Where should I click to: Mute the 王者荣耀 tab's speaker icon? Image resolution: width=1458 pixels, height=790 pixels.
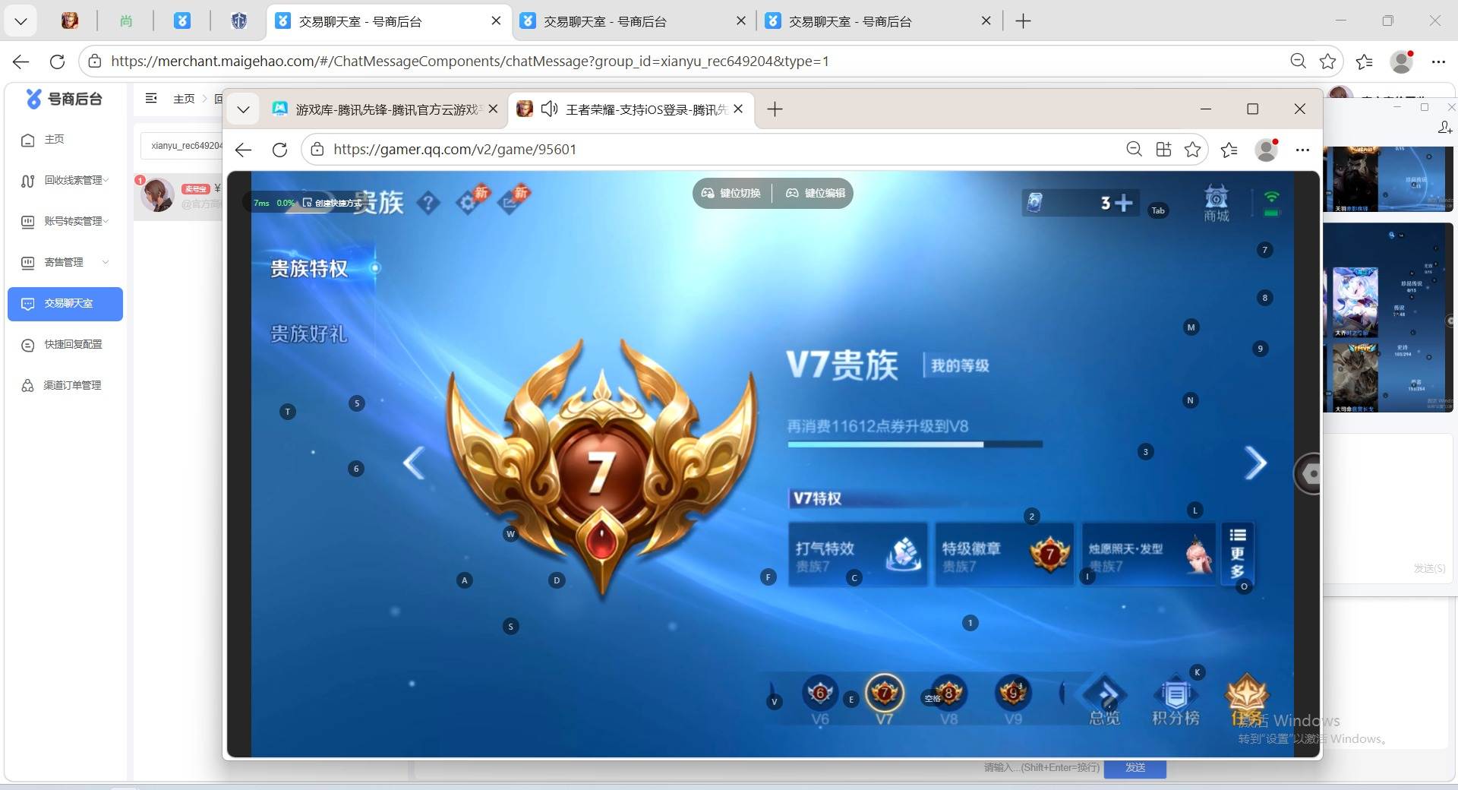[549, 109]
